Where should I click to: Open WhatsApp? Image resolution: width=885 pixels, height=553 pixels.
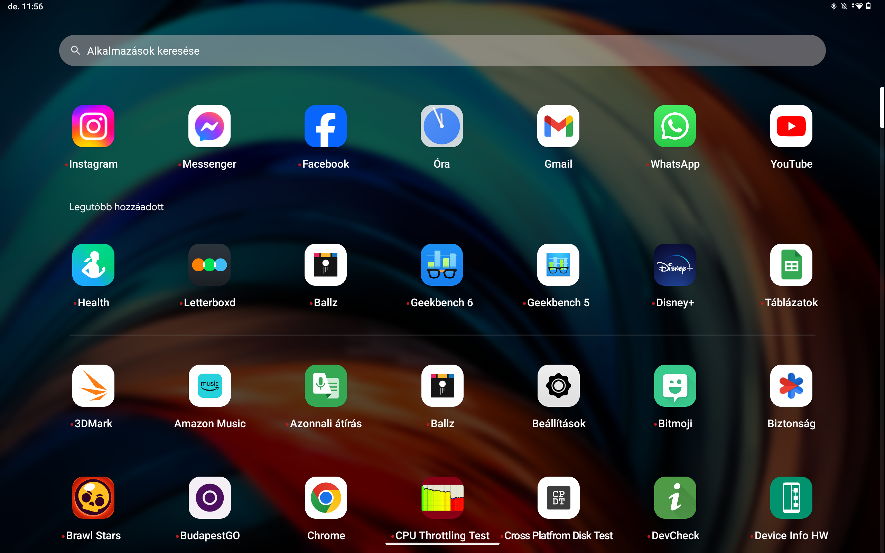coord(675,126)
